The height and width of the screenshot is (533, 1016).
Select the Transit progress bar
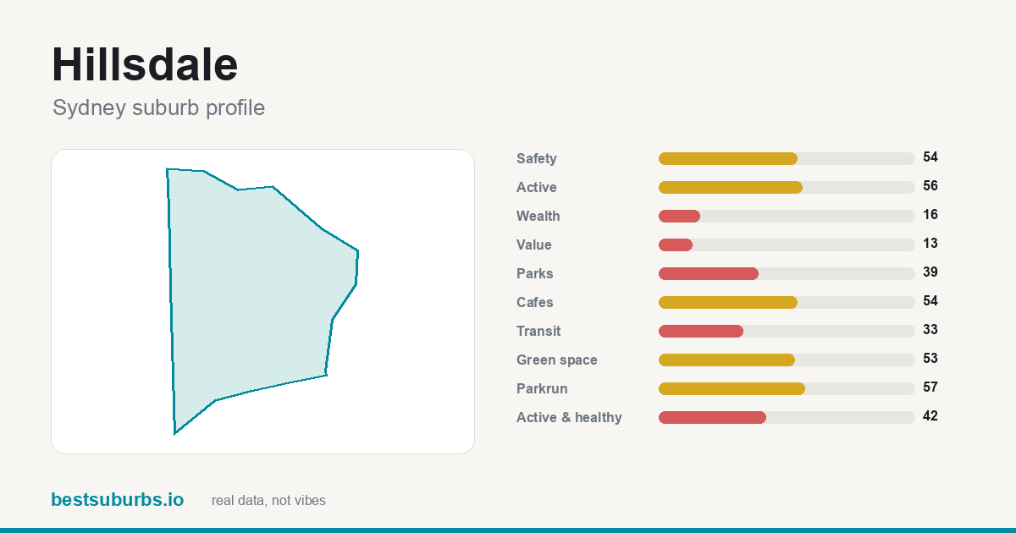pos(787,331)
